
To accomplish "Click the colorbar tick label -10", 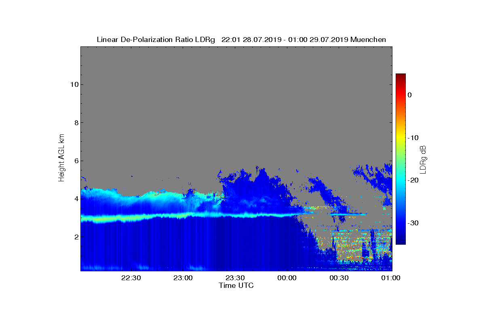I will (413, 138).
